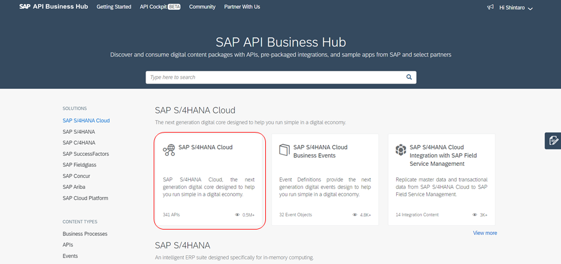
Task: Go to the Community page
Action: coord(202,7)
